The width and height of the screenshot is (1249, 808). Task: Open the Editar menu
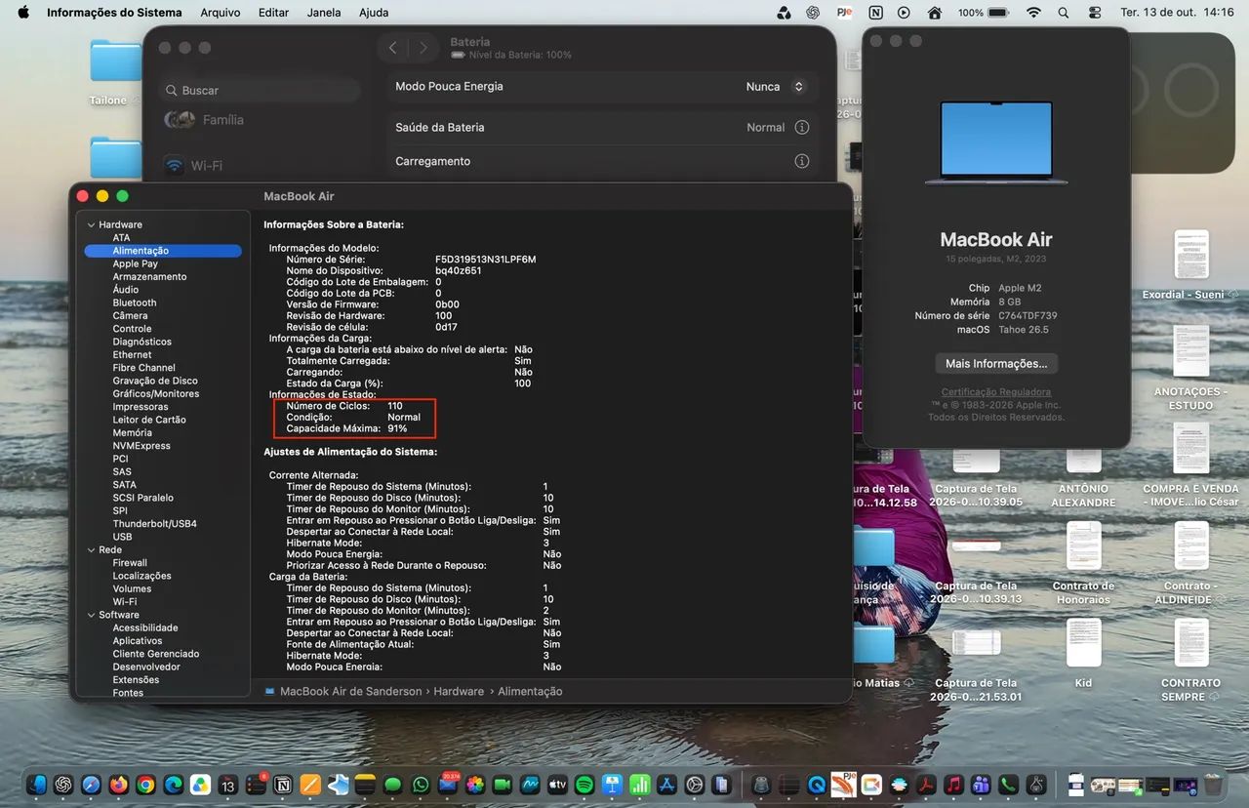tap(274, 13)
